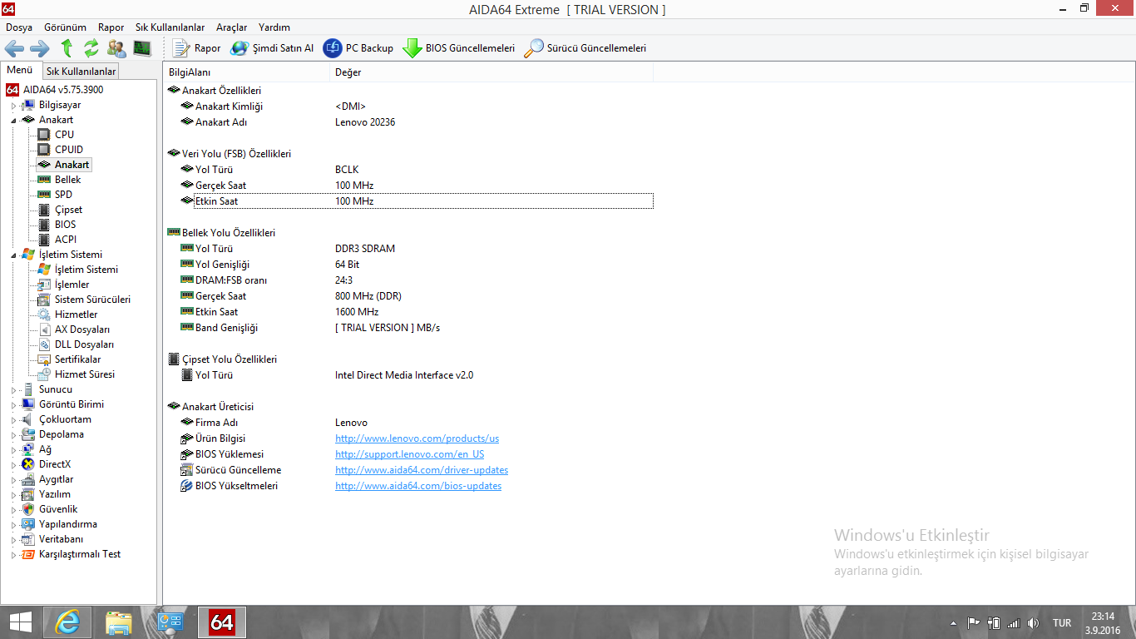
Task: Select Sistem Sürücüleri in the tree
Action: [92, 300]
